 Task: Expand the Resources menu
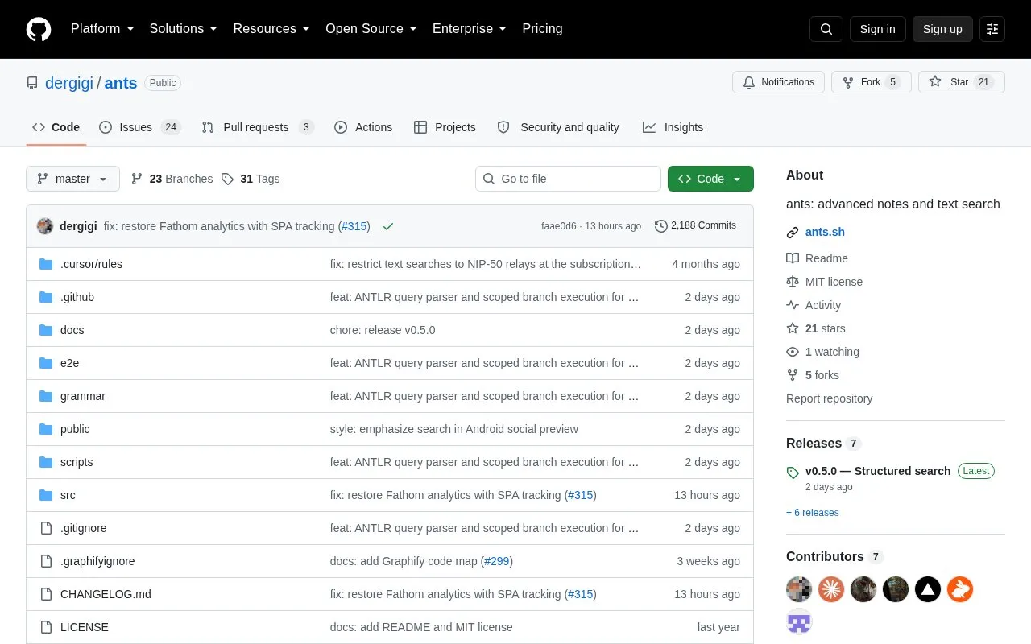[x=271, y=29]
